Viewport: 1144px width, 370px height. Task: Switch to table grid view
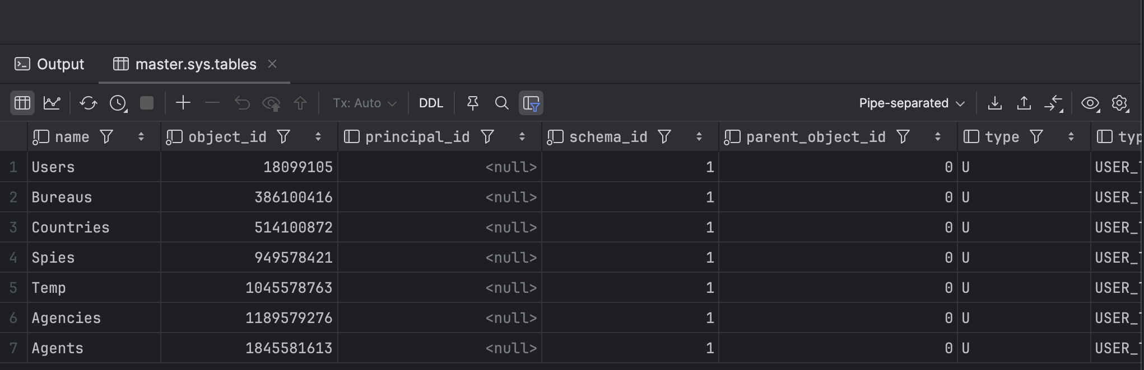(x=22, y=103)
